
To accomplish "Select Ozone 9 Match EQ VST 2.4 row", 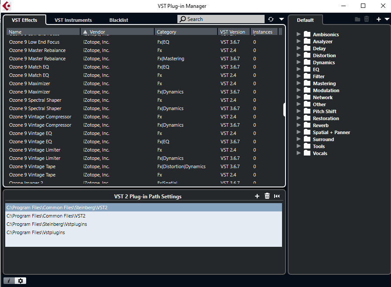I will coord(144,75).
